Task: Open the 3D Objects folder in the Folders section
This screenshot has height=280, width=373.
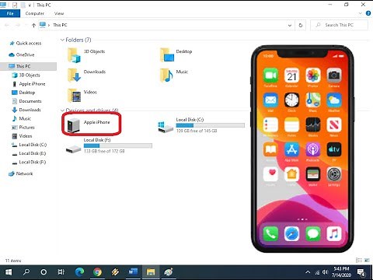Action: point(86,54)
